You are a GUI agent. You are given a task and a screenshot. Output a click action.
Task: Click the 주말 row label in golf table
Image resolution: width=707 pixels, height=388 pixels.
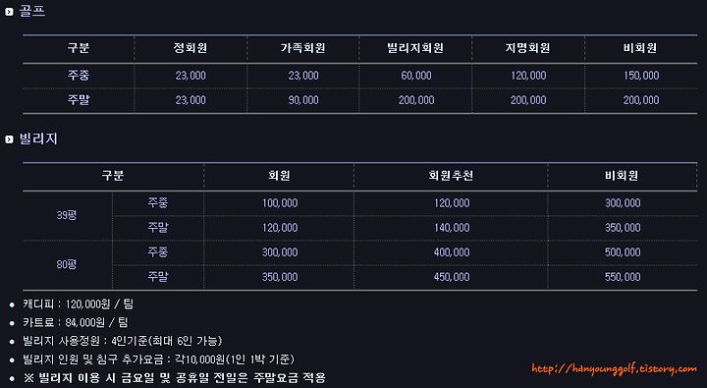click(79, 100)
